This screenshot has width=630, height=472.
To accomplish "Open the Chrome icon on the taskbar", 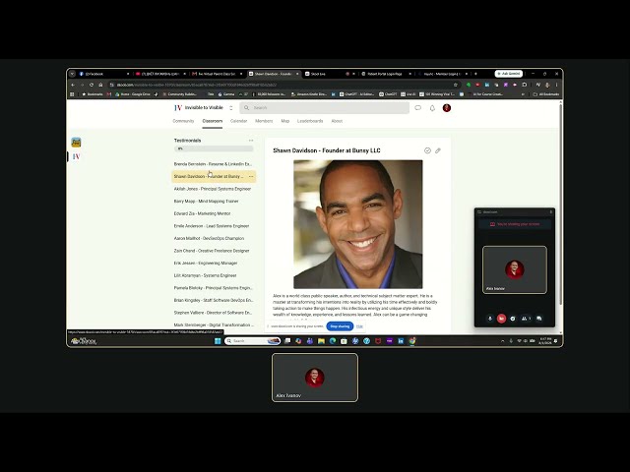I will tap(412, 341).
